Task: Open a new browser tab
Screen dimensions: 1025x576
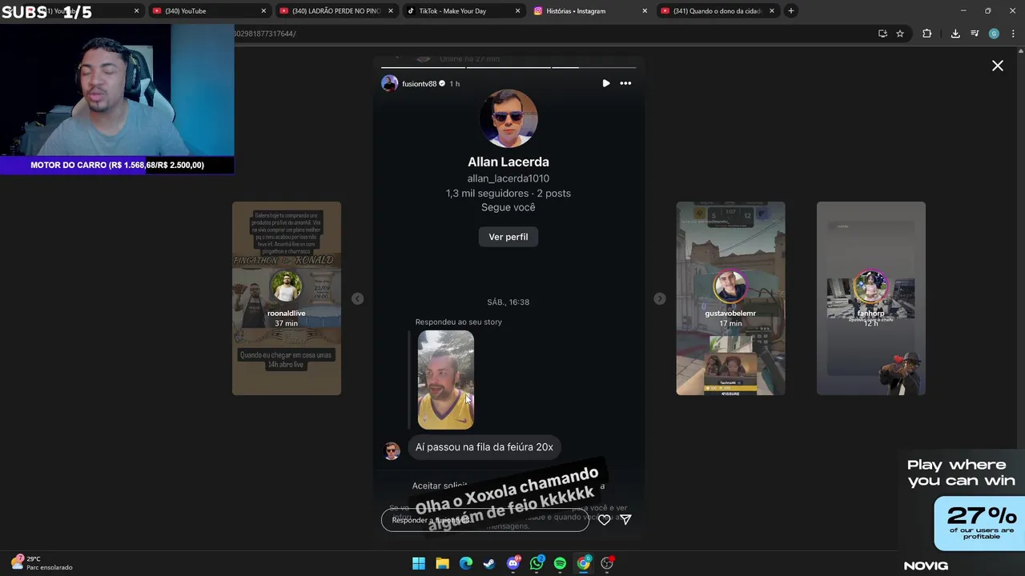Action: pos(790,11)
